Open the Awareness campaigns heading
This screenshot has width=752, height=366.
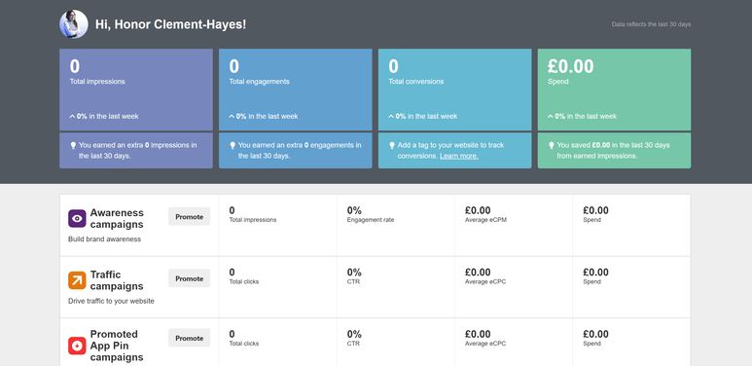click(117, 218)
